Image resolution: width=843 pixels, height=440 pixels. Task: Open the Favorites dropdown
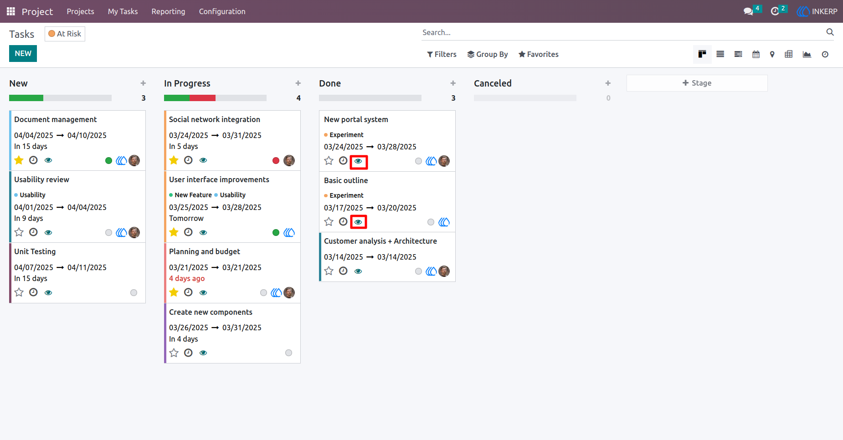tap(539, 54)
